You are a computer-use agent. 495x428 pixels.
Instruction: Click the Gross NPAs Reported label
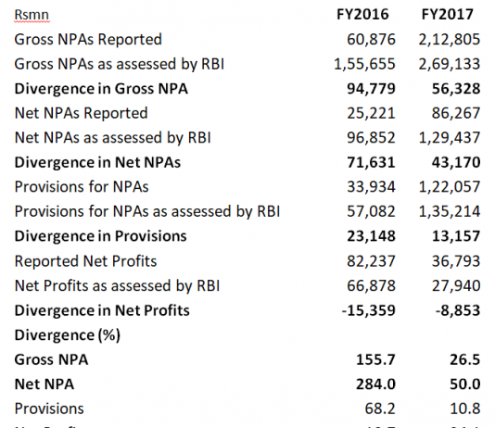pos(88,40)
